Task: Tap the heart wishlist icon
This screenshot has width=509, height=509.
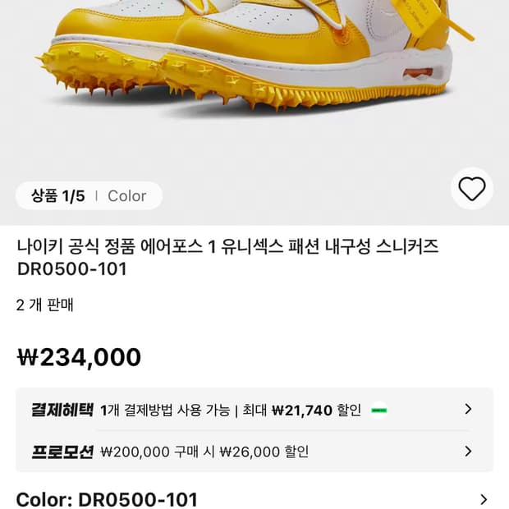Action: tap(472, 189)
